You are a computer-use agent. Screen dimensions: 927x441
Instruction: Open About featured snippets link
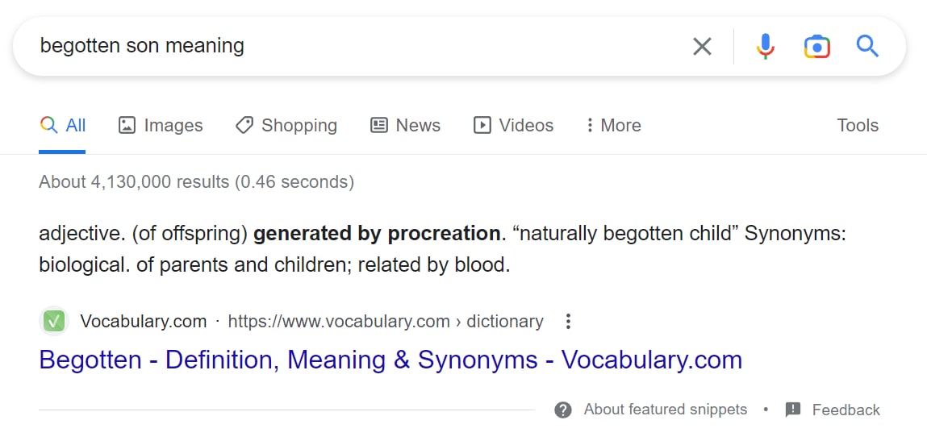tap(665, 410)
